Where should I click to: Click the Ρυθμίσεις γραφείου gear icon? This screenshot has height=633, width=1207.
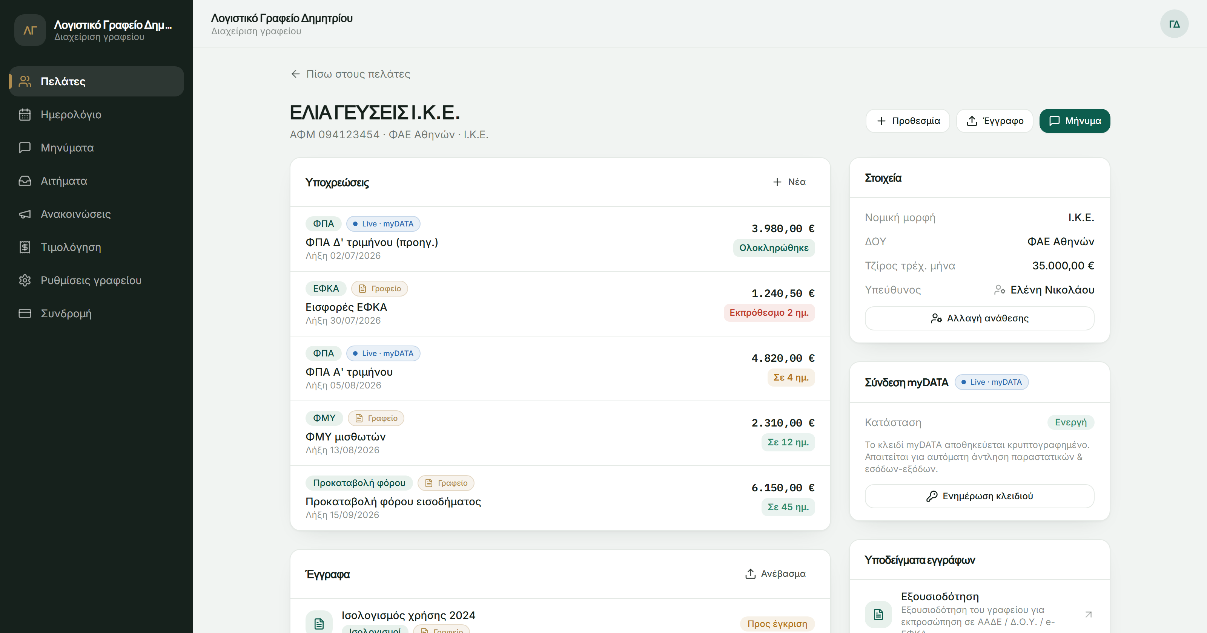pos(25,280)
